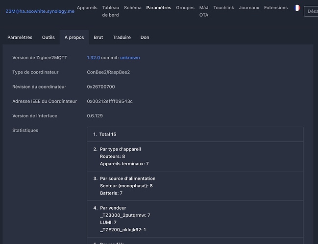Open the Schéma network map
This screenshot has width=318, height=244.
tap(133, 8)
